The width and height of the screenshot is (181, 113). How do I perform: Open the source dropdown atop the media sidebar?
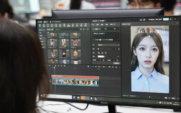click(x=42, y=30)
